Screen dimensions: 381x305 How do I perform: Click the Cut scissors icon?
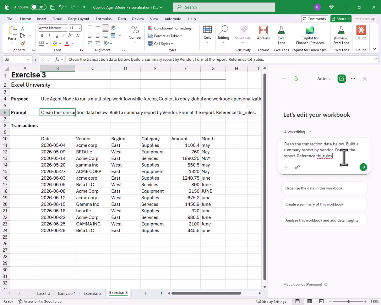(x=23, y=28)
